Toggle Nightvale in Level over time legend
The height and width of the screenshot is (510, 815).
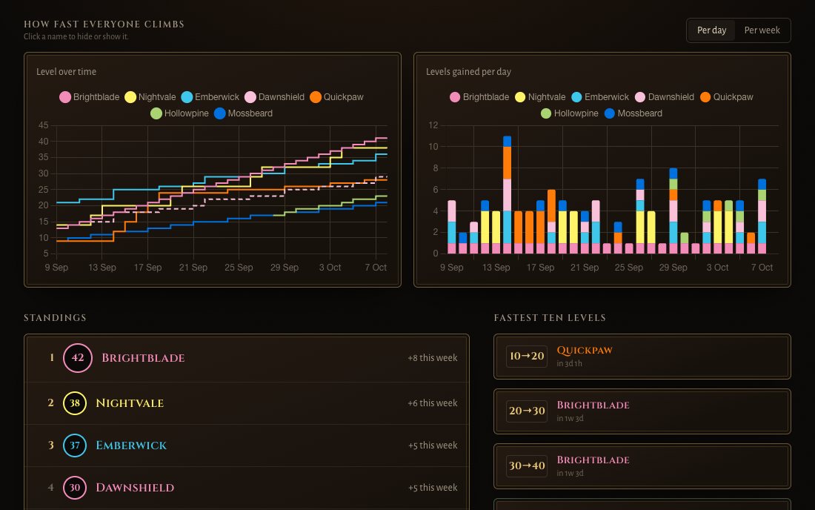click(x=150, y=97)
